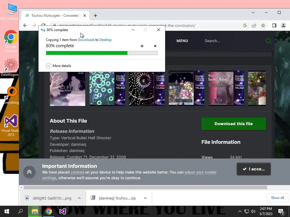Open the site MENU
Screen dimensions: 290x217
[x=182, y=41]
